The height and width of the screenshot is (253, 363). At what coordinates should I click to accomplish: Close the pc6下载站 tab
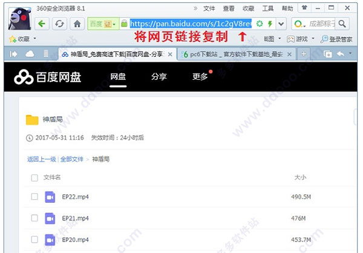[x=289, y=54]
